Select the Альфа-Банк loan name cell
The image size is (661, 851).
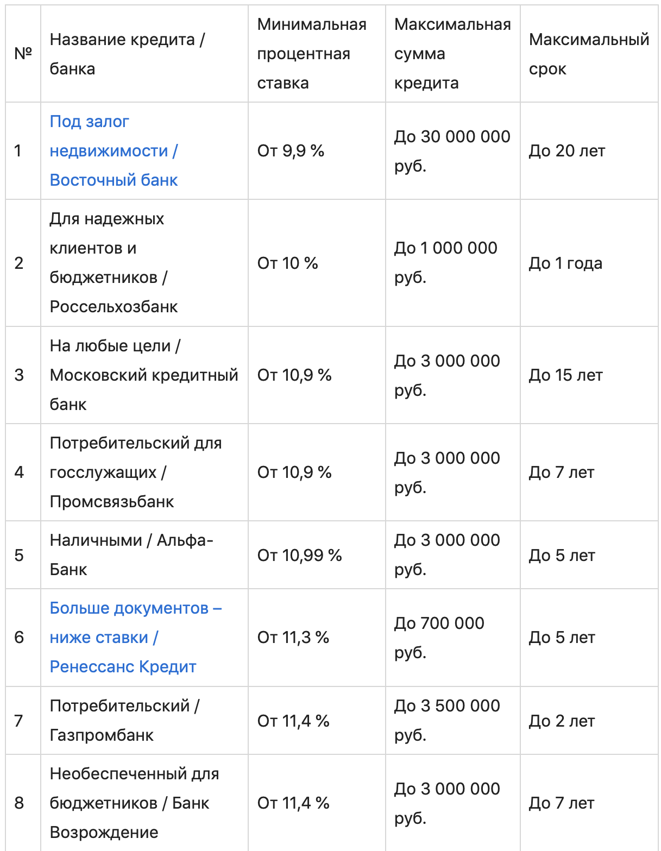tap(131, 555)
